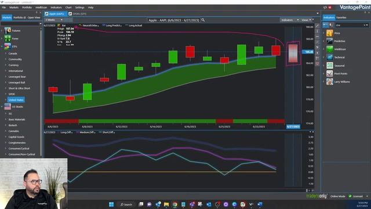Image resolution: width=371 pixels, height=209 pixels.
Task: Select Commodity under ETFs
Action: [15, 59]
